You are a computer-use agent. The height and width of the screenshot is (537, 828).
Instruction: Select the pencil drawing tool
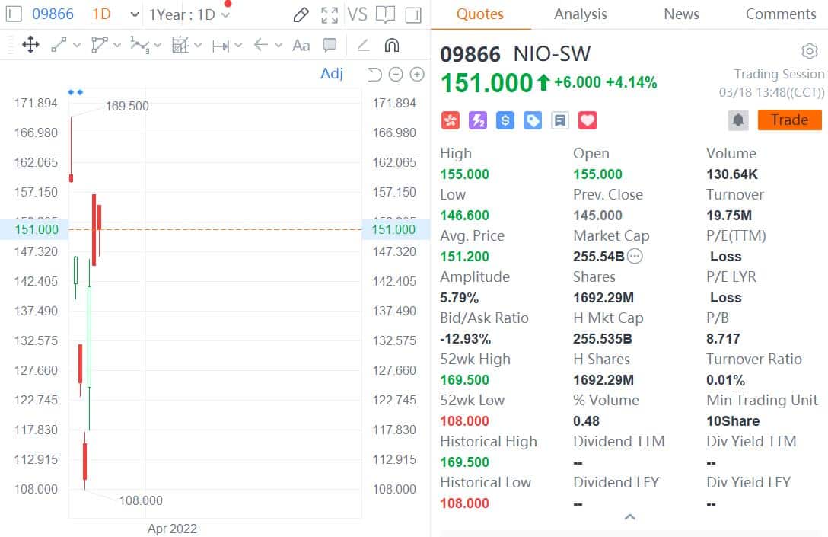point(301,14)
